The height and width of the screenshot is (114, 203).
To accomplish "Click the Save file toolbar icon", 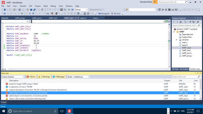I will point(31,10).
